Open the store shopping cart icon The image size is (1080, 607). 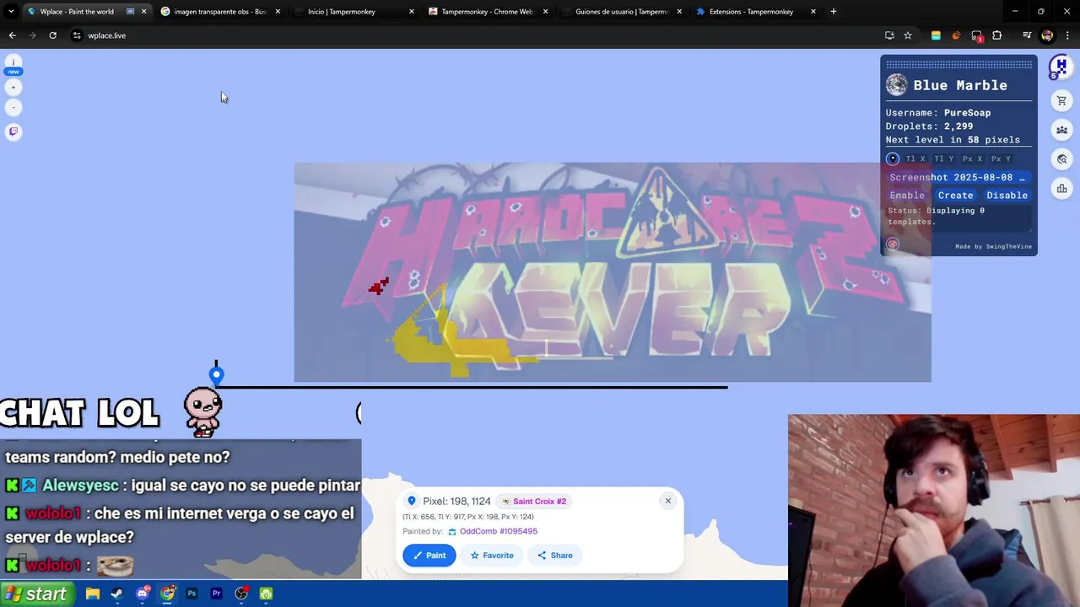[1061, 101]
